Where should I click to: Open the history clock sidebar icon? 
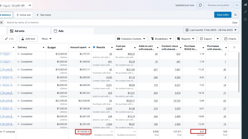pos(245,19)
